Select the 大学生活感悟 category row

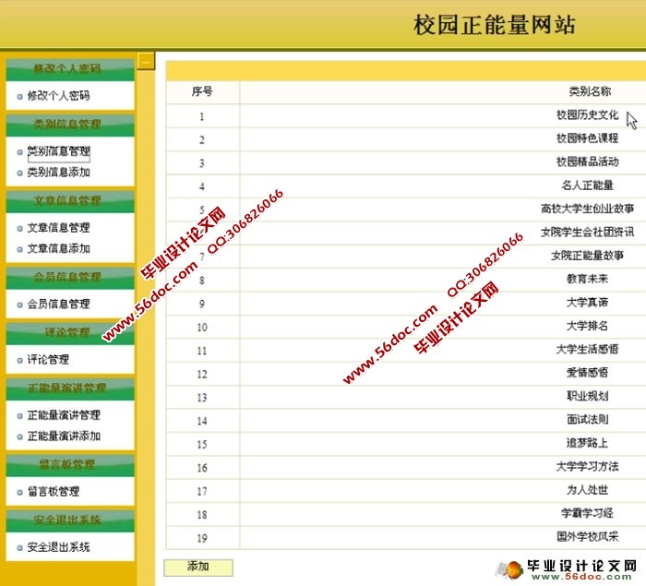tap(406, 351)
